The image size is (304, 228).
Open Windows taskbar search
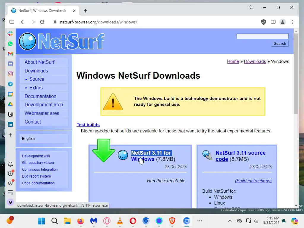tap(55, 221)
